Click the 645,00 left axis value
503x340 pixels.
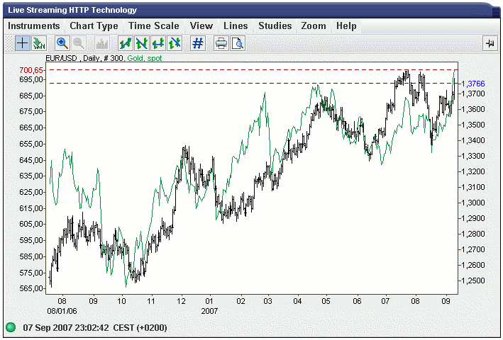pos(31,160)
